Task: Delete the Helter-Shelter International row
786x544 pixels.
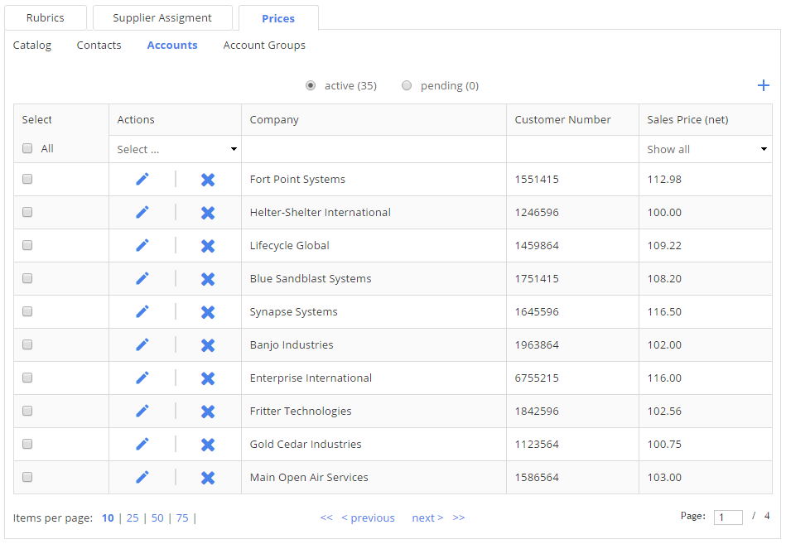Action: 208,213
